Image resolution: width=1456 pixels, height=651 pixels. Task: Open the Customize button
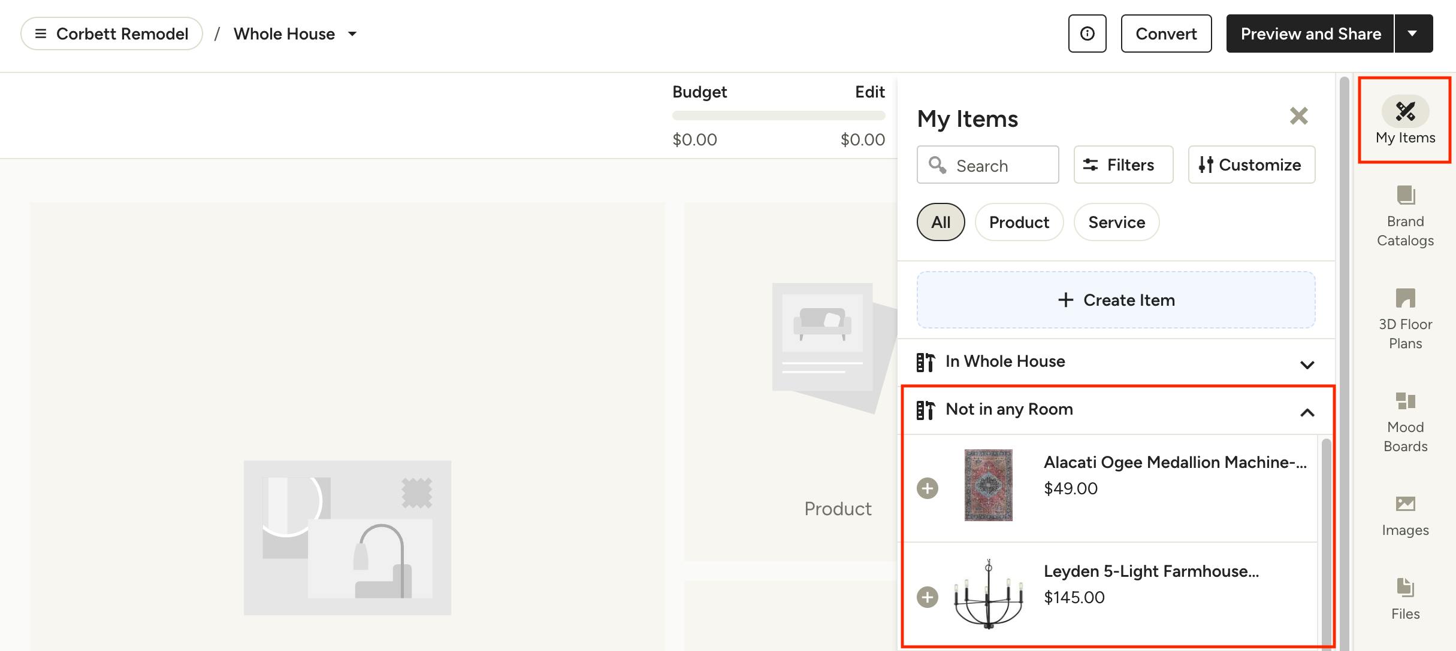point(1251,165)
